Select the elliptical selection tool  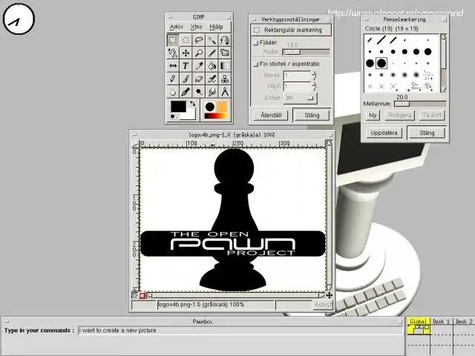[186, 39]
